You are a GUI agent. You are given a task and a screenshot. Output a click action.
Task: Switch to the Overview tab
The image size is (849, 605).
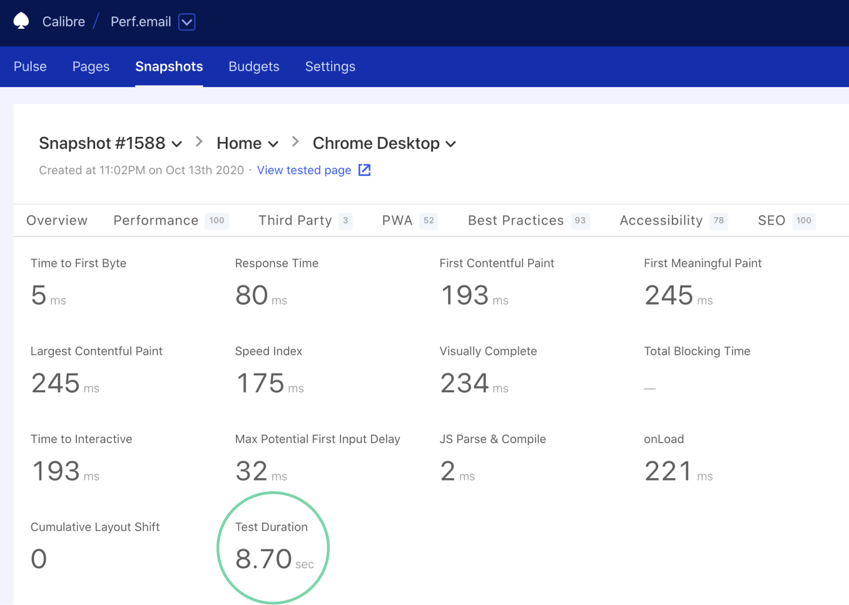click(57, 221)
